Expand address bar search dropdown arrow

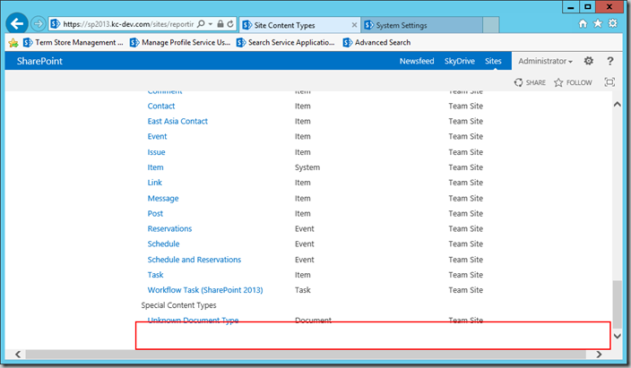tap(211, 24)
